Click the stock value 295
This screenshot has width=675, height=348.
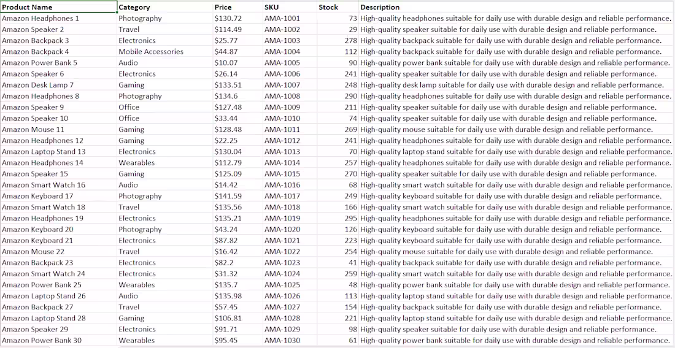pyautogui.click(x=338, y=218)
